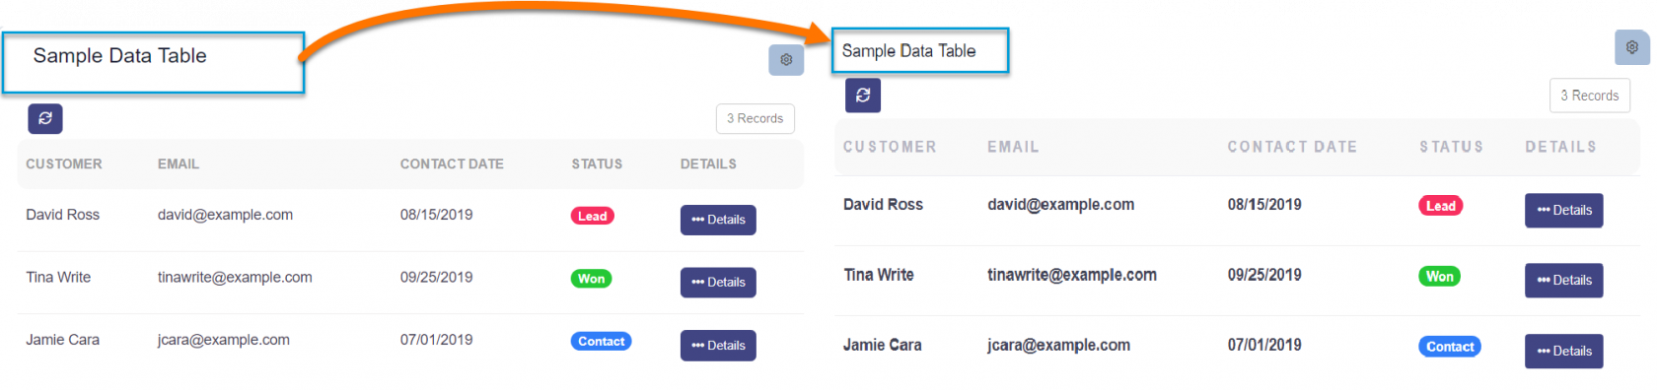The width and height of the screenshot is (1657, 390).
Task: Open Details for Jamie Cara in right table
Action: (1564, 351)
